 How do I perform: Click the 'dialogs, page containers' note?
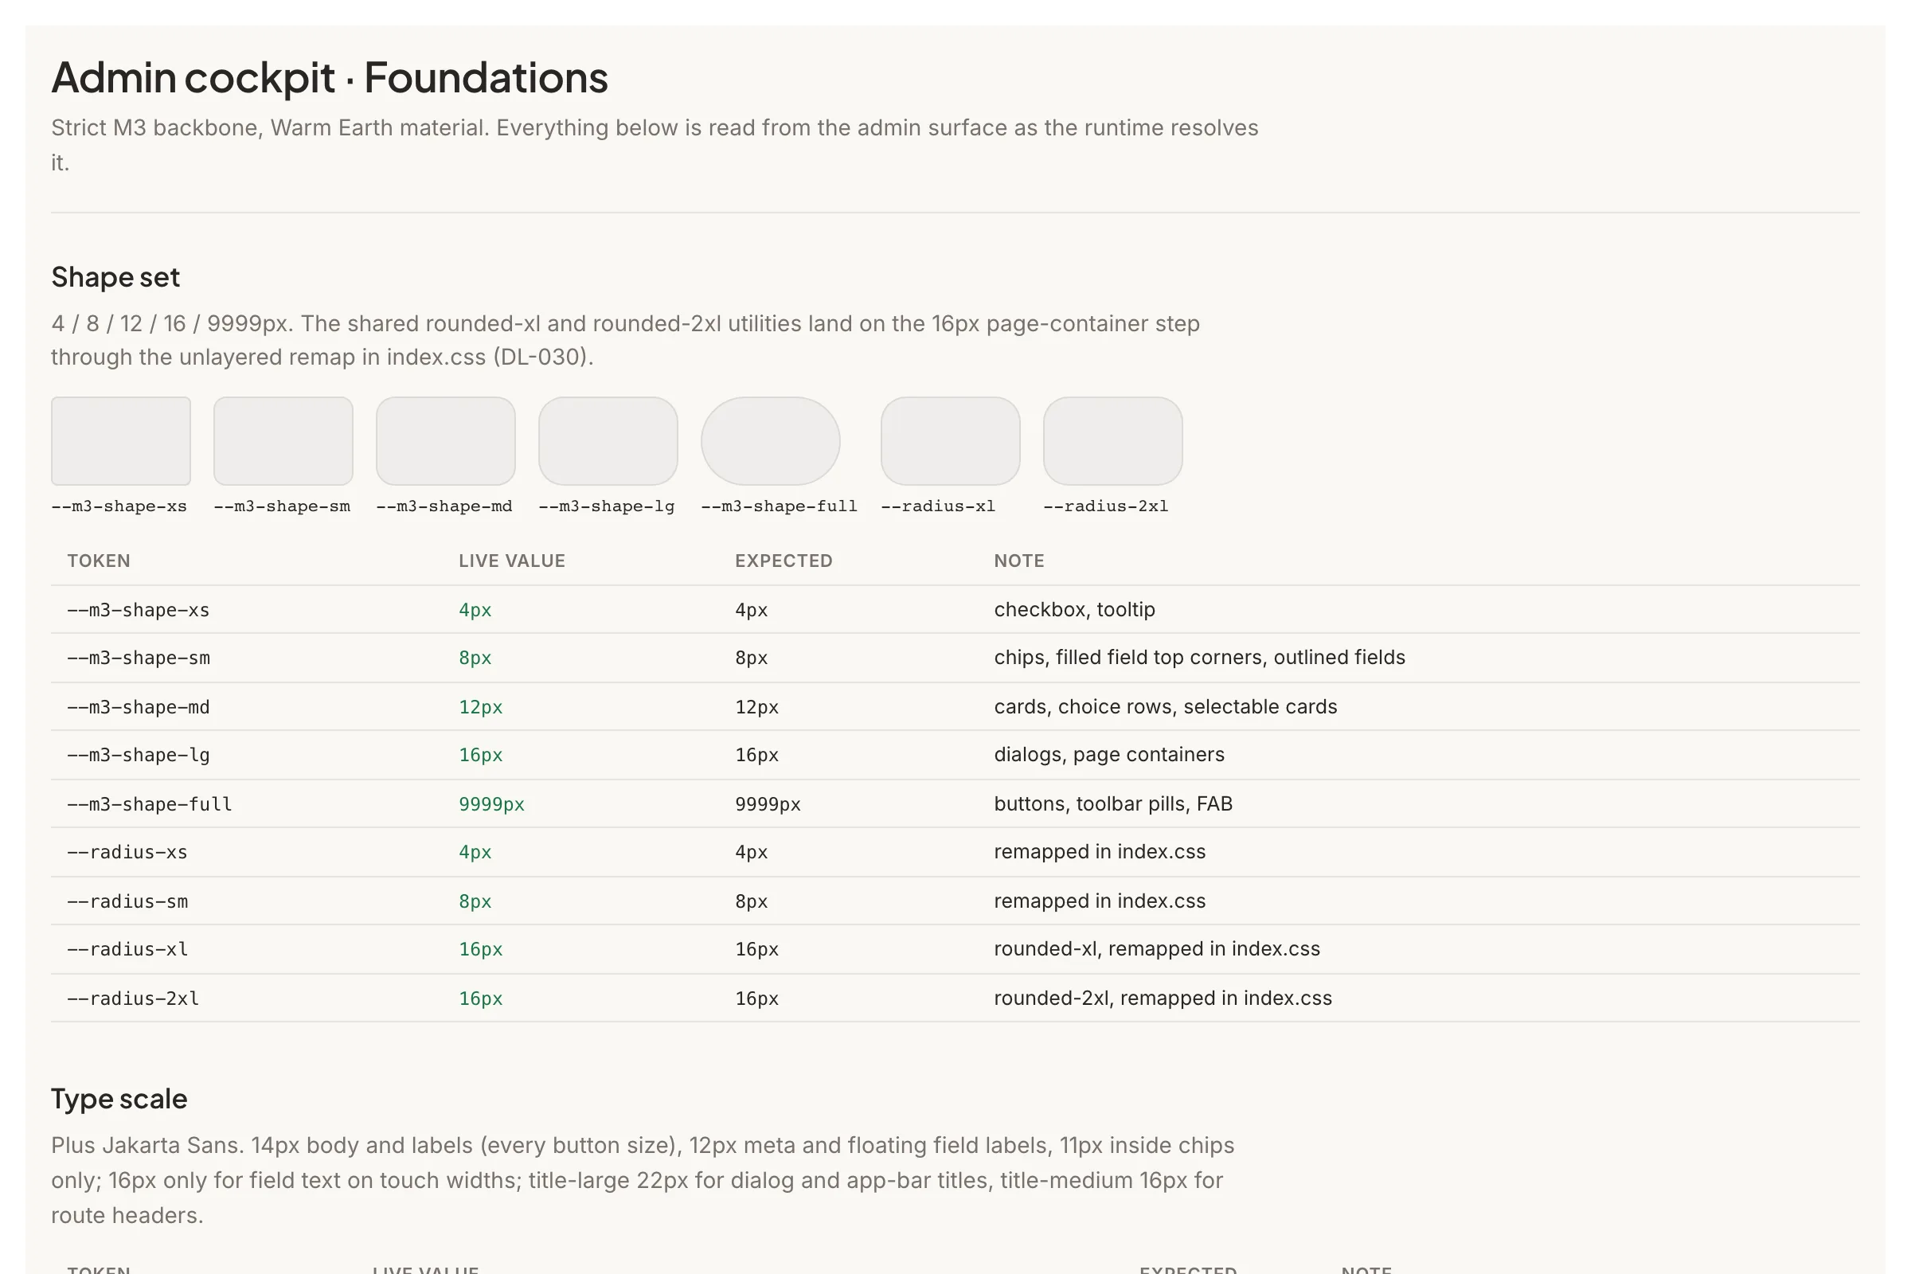pyautogui.click(x=1109, y=755)
